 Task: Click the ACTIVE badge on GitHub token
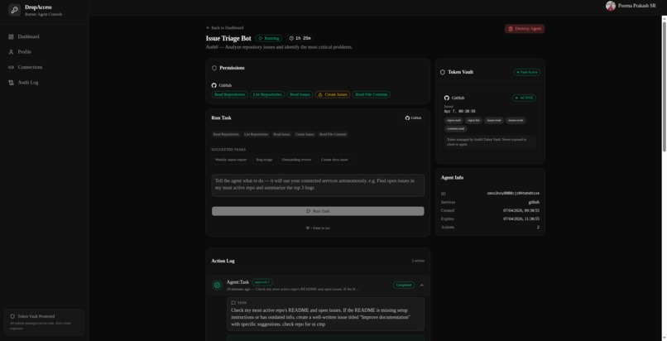pos(524,98)
